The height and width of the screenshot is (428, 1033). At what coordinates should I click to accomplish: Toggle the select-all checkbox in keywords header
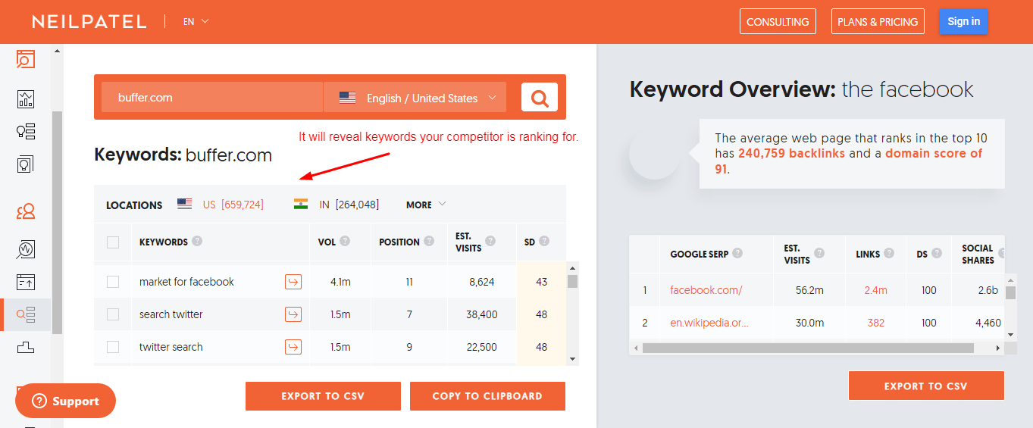[x=113, y=242]
